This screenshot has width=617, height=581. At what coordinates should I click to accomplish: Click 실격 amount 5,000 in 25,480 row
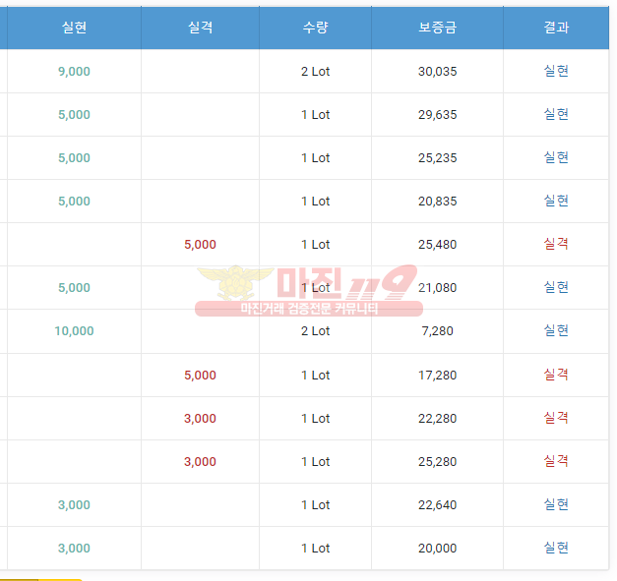(x=201, y=244)
